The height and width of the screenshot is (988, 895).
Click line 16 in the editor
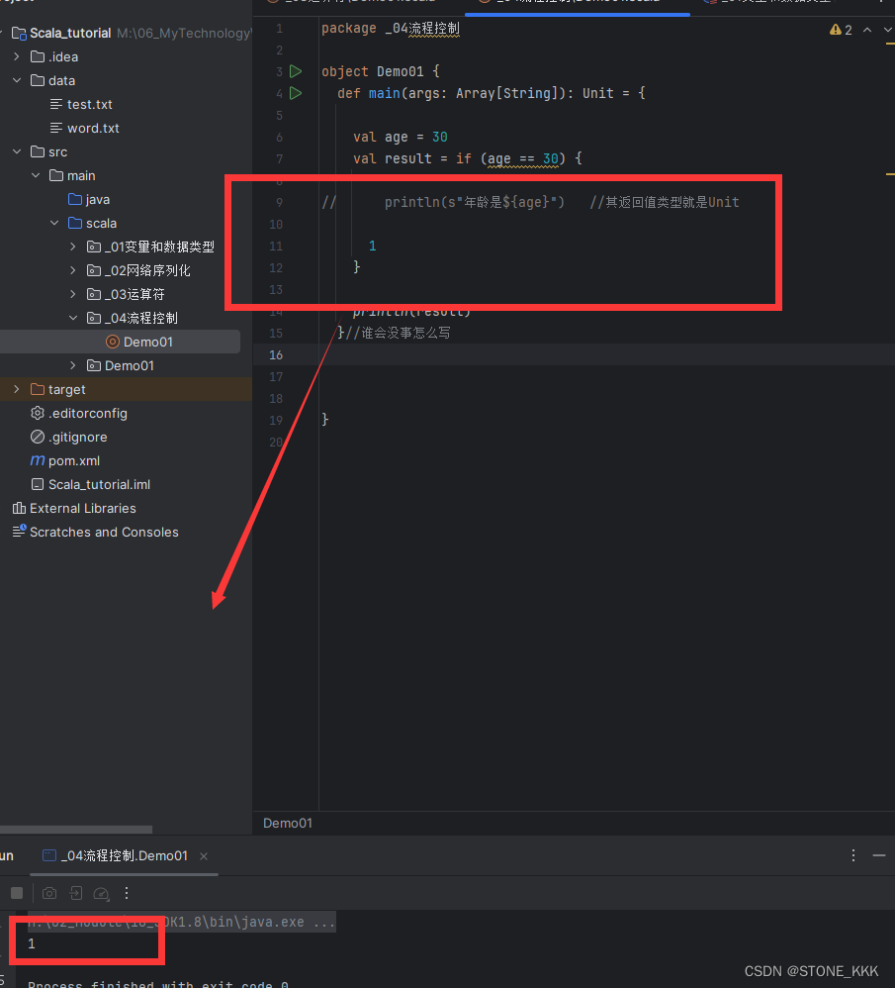pyautogui.click(x=574, y=354)
